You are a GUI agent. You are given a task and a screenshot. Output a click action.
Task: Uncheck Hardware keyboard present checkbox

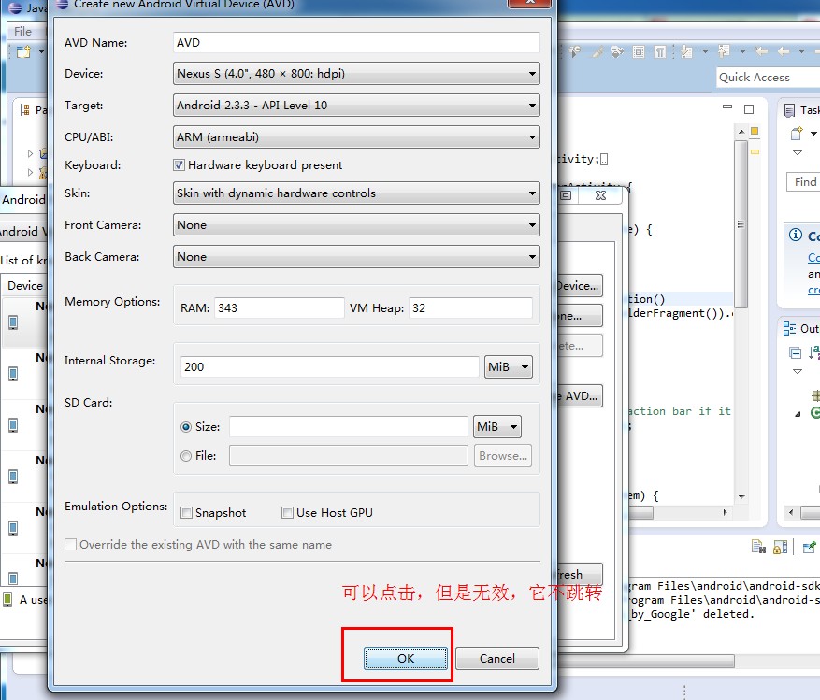(x=180, y=165)
